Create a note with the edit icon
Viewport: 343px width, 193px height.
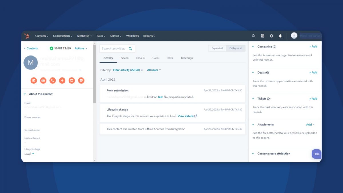[34, 81]
